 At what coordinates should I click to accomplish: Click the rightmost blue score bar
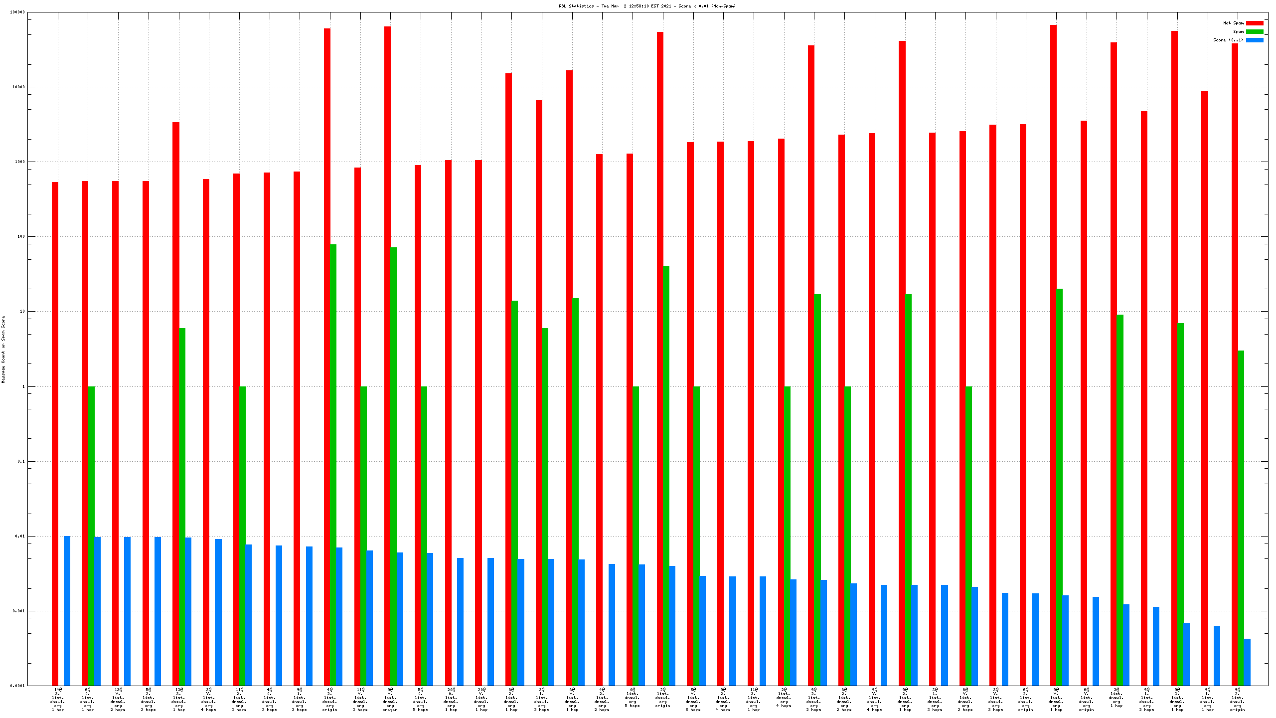pyautogui.click(x=1247, y=662)
